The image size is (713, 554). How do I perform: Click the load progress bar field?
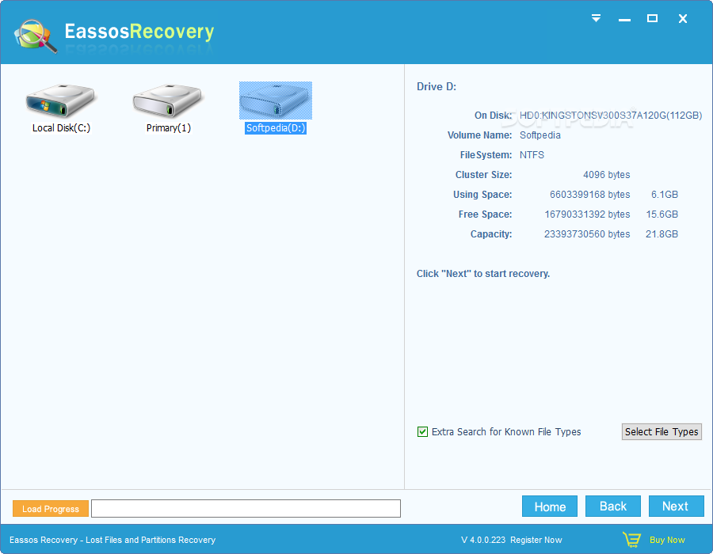pyautogui.click(x=246, y=509)
